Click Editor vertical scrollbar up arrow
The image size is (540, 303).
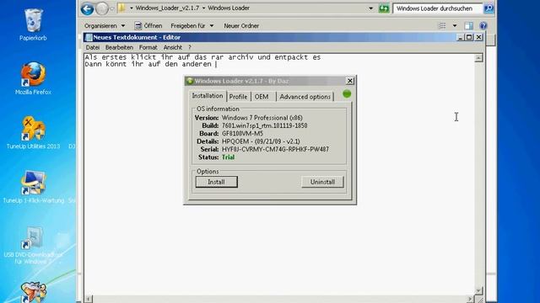(x=478, y=58)
